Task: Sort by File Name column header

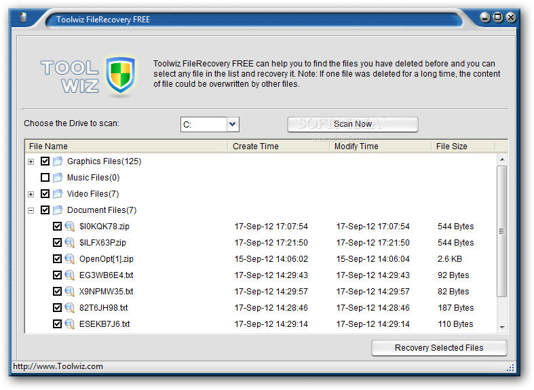Action: [126, 147]
